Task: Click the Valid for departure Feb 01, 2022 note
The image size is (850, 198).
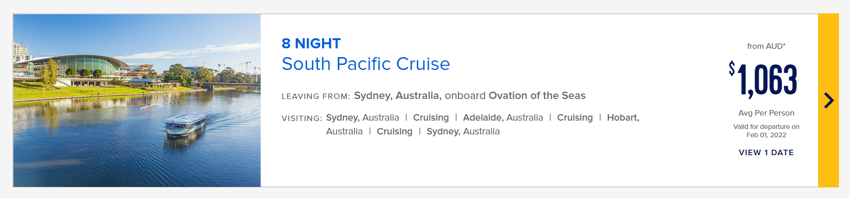Action: coord(766,131)
